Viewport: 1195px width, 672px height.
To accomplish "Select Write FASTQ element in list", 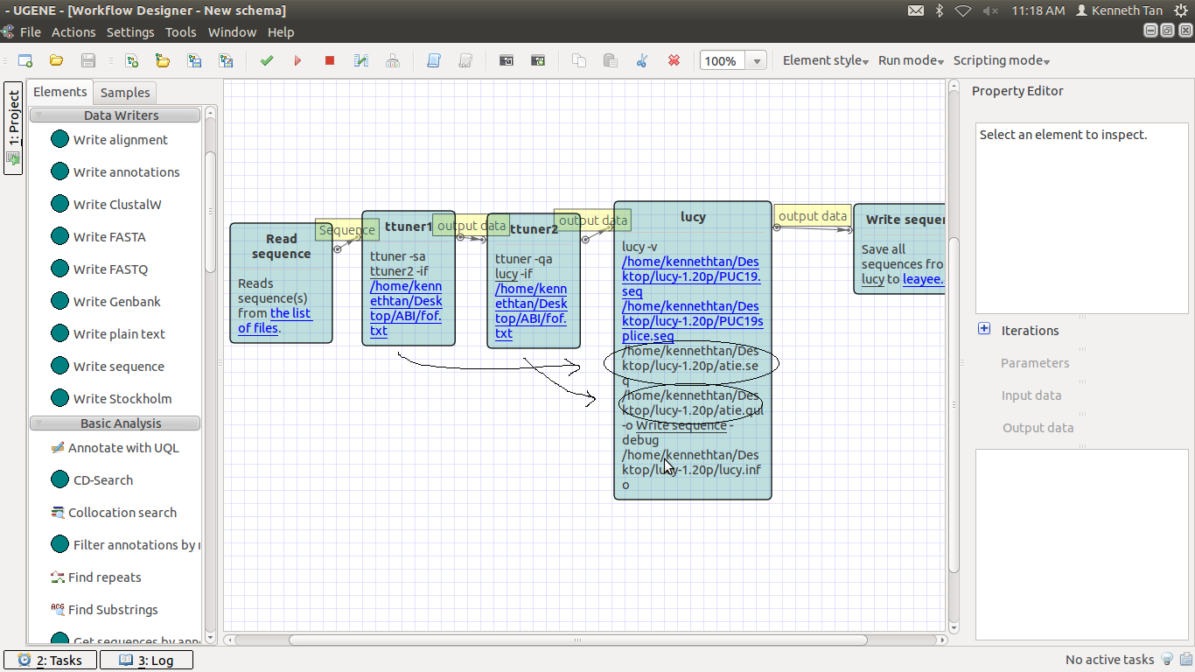I will 110,269.
